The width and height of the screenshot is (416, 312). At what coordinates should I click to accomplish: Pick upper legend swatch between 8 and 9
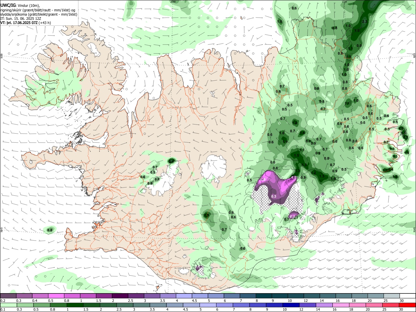click(x=263, y=296)
